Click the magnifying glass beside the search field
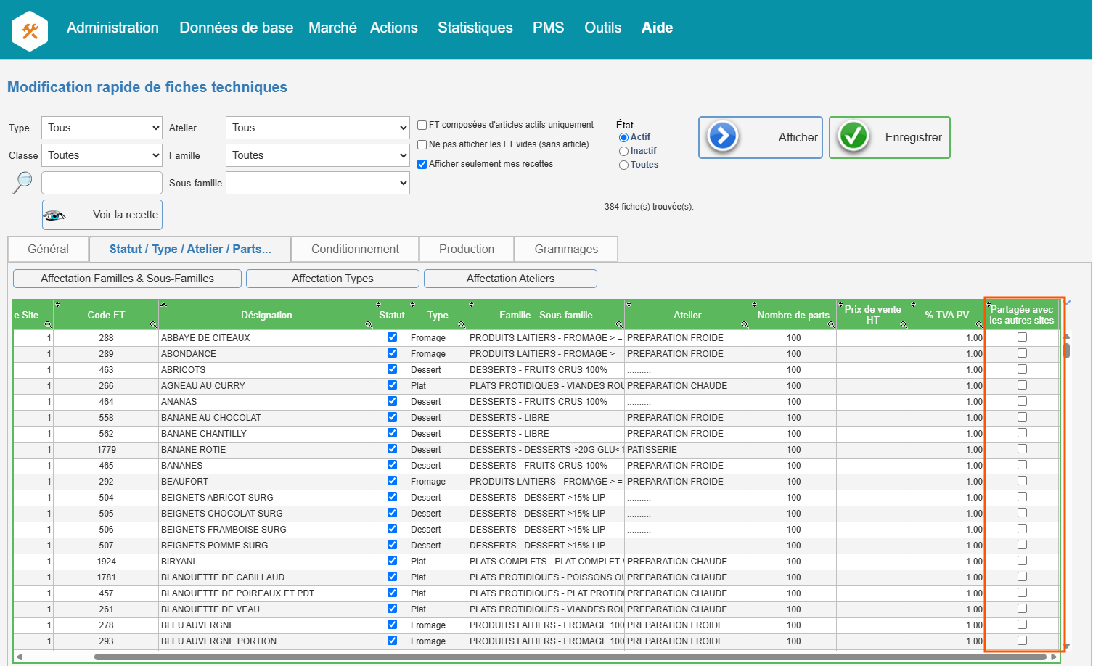Viewport: 1093px width, 666px height. tap(22, 182)
